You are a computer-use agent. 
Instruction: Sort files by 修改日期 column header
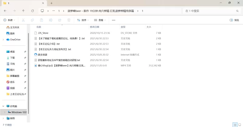(x=94, y=27)
